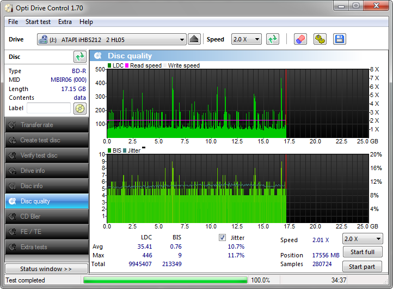Open the Extra tests panel
The height and width of the screenshot is (289, 393).
tap(47, 247)
